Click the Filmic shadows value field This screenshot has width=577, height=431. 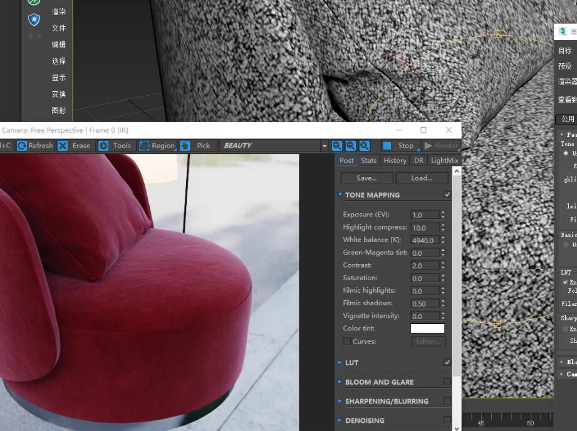point(425,304)
